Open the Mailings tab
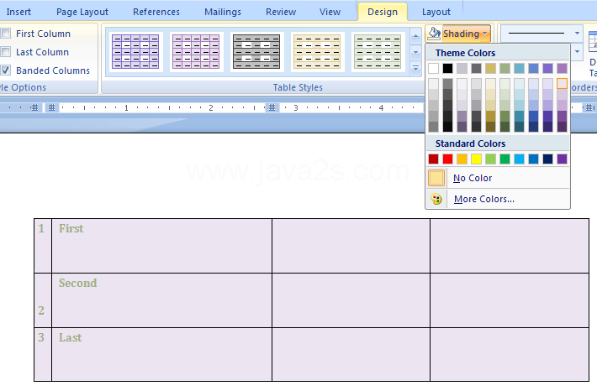This screenshot has height=391, width=597. pos(223,12)
